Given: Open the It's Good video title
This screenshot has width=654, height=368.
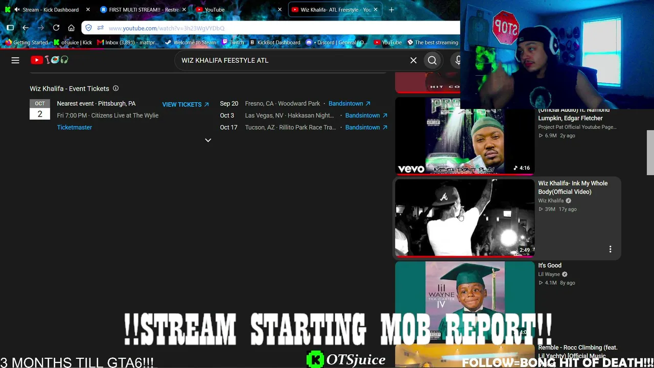Looking at the screenshot, I should [x=550, y=265].
